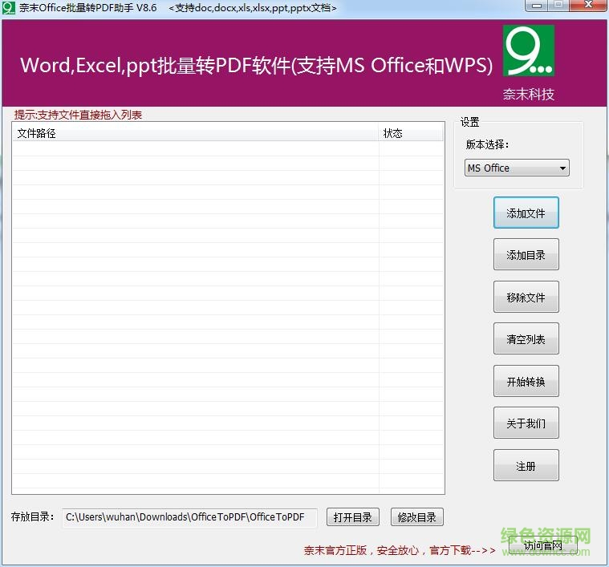Minimize the window

(x=536, y=6)
